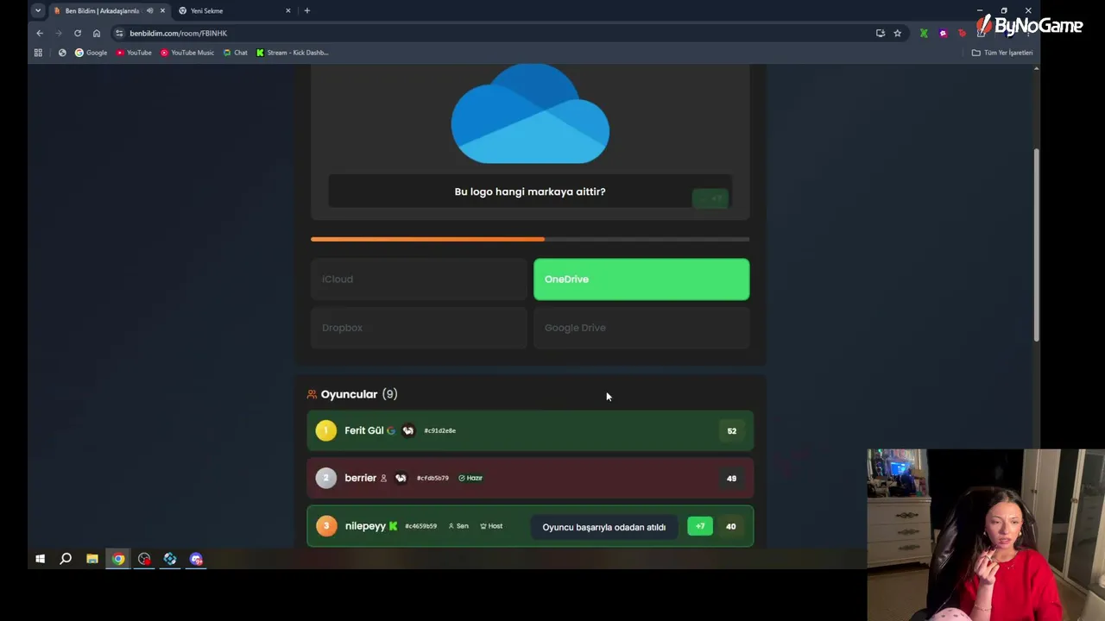Open the browser home page
1105x621 pixels.
click(97, 33)
